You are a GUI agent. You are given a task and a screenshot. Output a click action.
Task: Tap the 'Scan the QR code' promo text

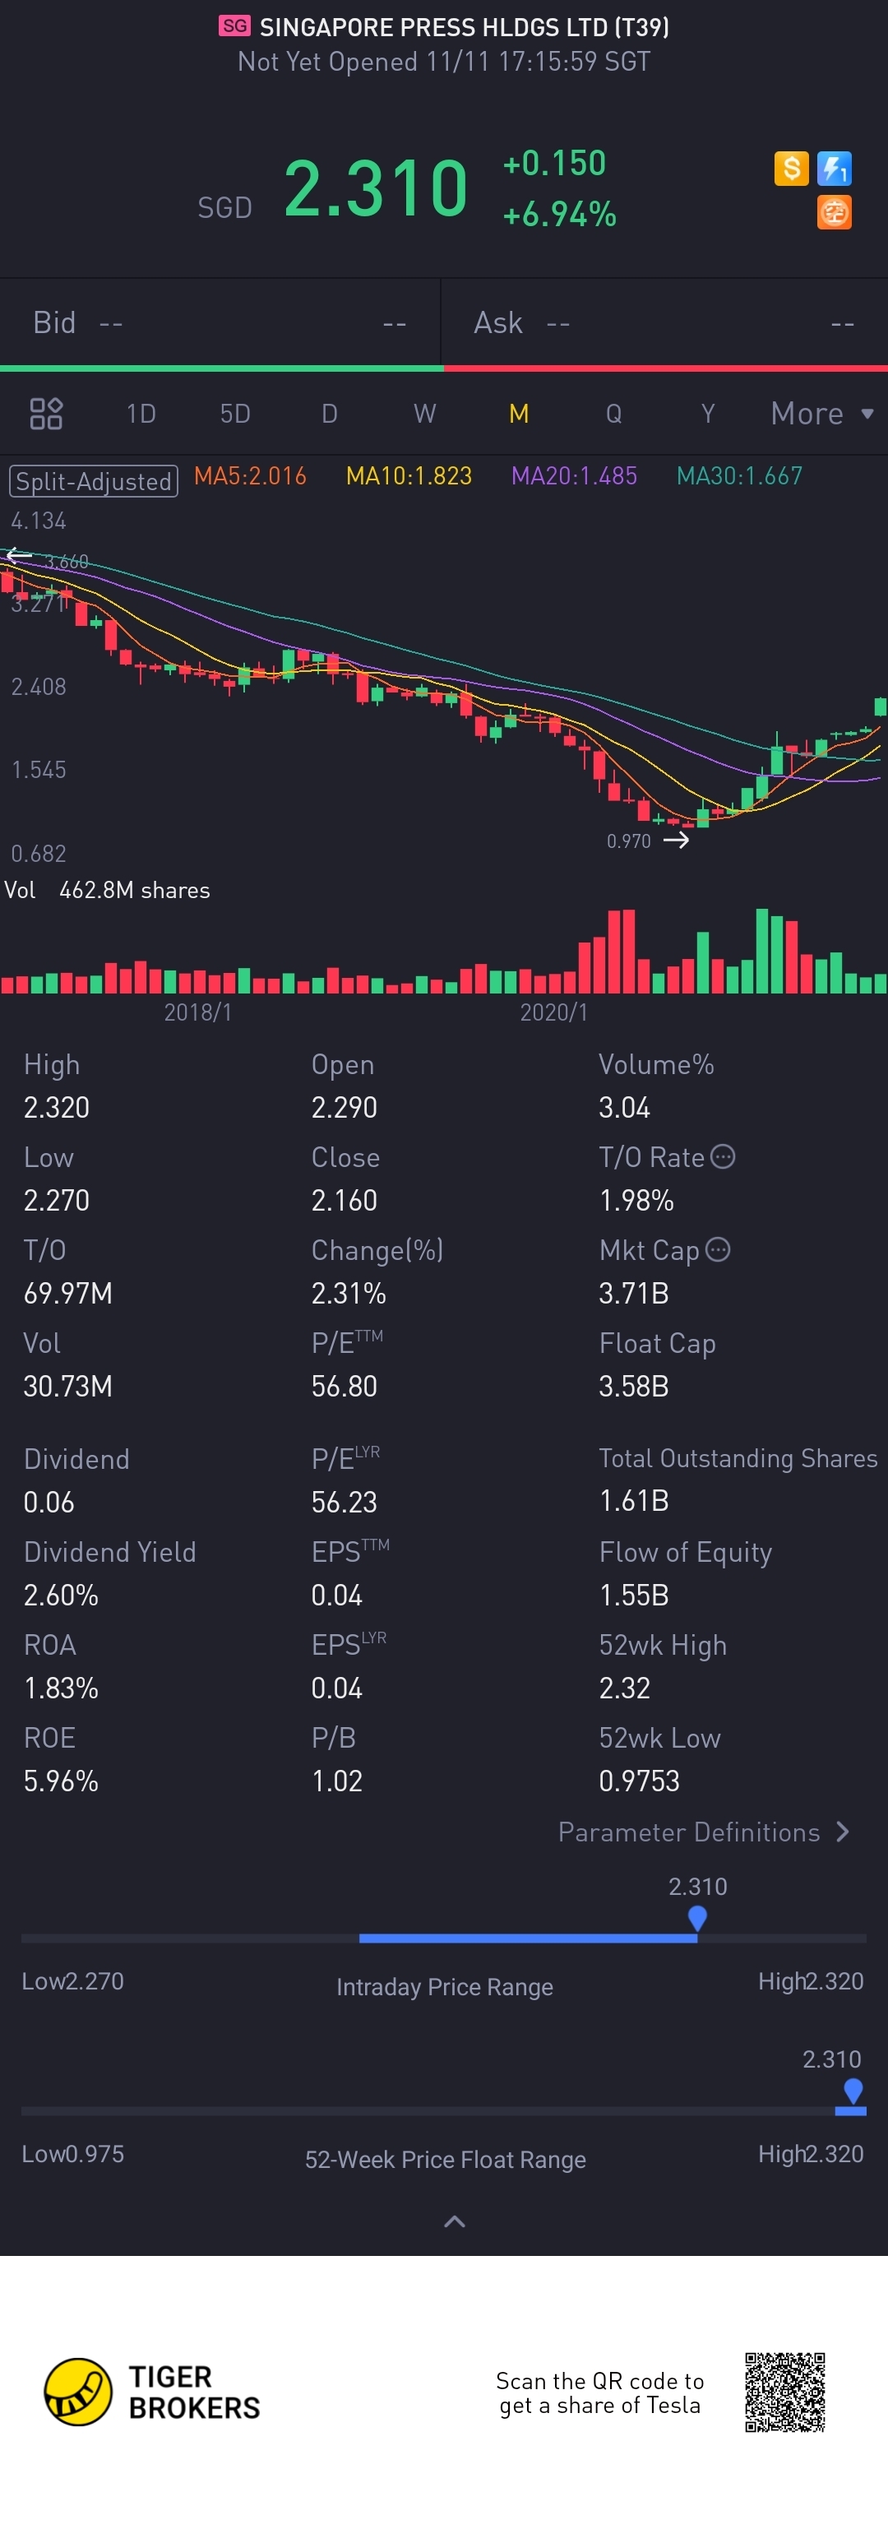click(599, 2392)
